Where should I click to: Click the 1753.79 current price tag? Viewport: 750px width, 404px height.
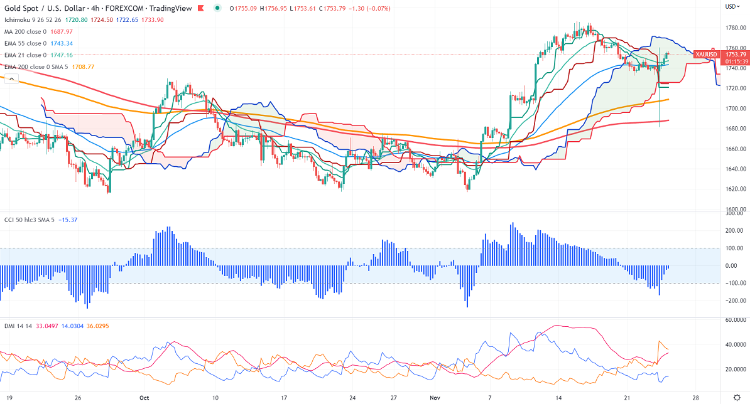[736, 55]
